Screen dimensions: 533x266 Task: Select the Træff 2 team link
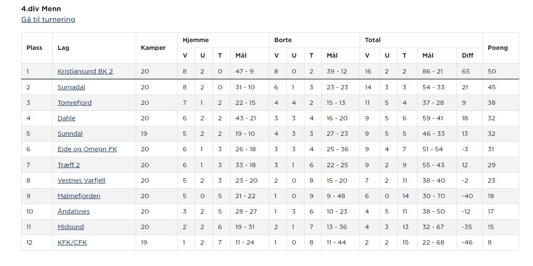click(x=69, y=165)
